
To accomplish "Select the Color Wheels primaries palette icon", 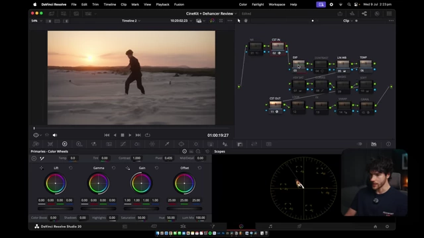I will (x=65, y=144).
